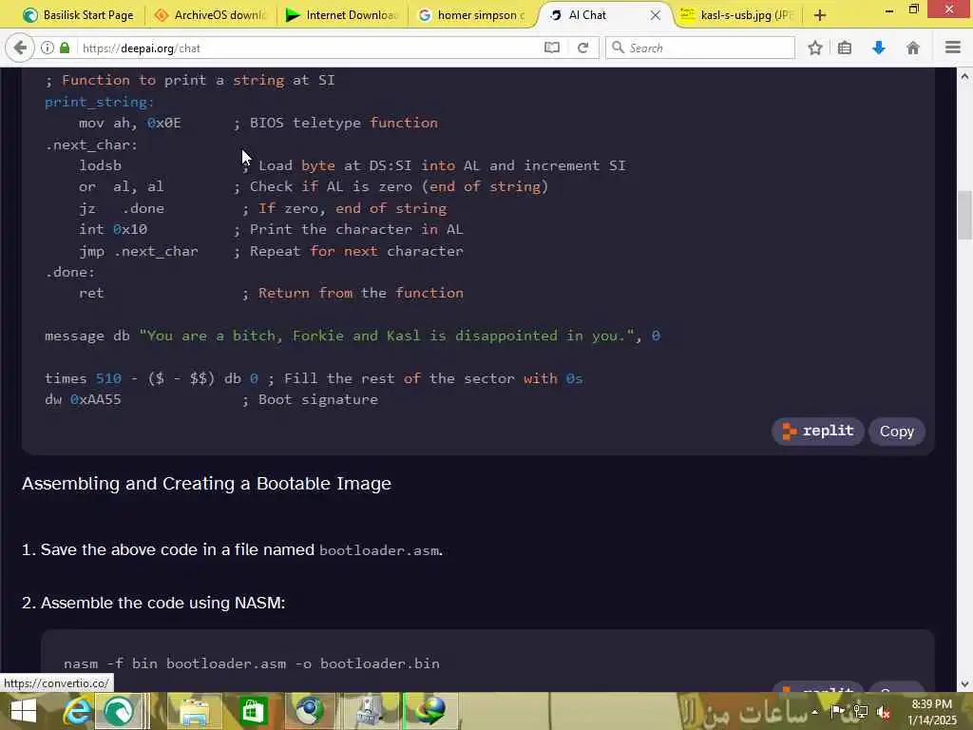
Task: Toggle reader view icon in address bar
Action: click(552, 48)
